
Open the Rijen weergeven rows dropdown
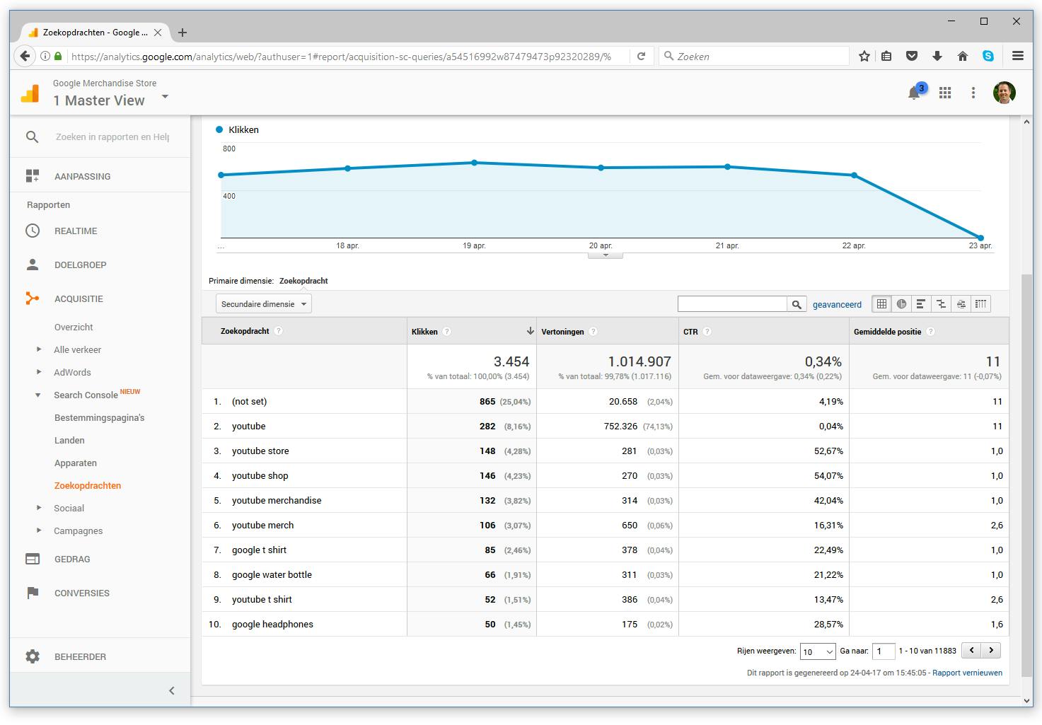(x=818, y=651)
